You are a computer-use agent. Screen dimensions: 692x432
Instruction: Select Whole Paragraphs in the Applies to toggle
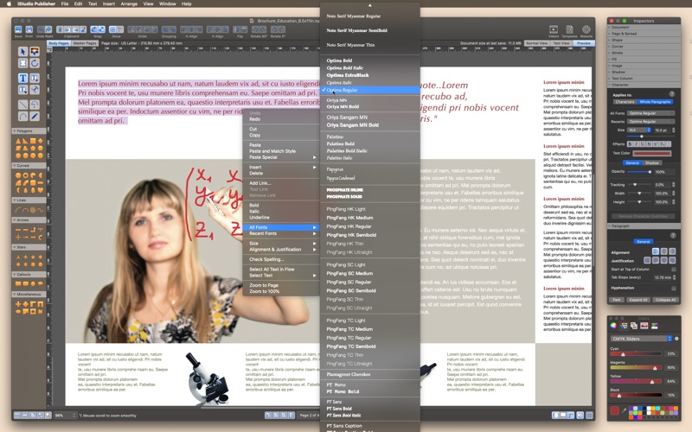coord(655,102)
